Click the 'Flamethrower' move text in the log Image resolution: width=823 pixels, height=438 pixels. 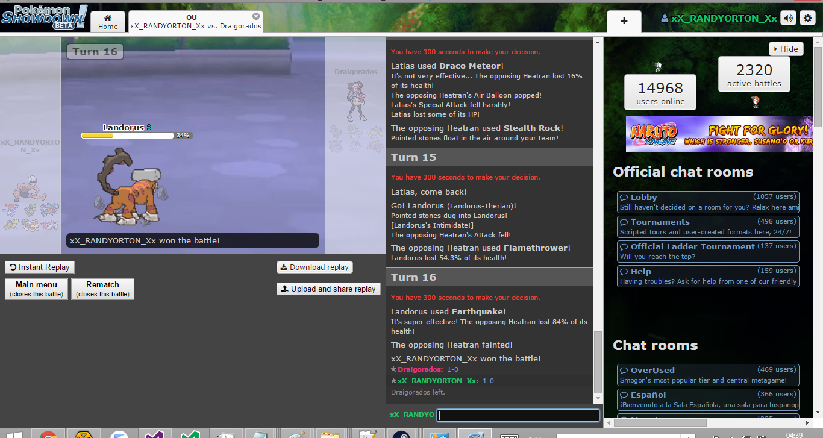click(537, 248)
